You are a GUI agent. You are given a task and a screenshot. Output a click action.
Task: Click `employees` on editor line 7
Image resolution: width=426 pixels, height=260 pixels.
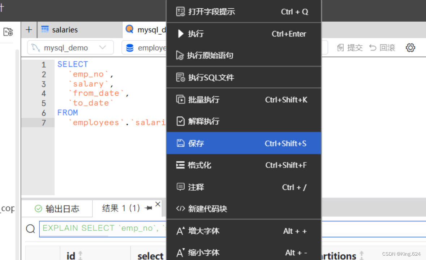point(96,122)
